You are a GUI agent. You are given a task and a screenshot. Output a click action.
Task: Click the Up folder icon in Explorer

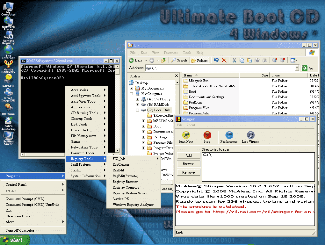[x=163, y=60]
